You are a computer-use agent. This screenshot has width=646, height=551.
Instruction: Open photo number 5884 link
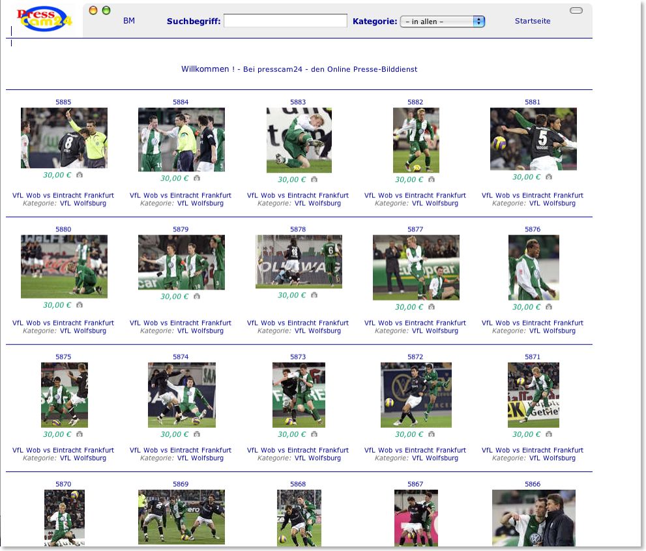tap(181, 102)
